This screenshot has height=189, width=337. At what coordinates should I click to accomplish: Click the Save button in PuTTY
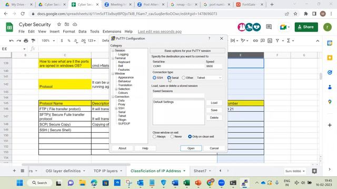[214, 110]
